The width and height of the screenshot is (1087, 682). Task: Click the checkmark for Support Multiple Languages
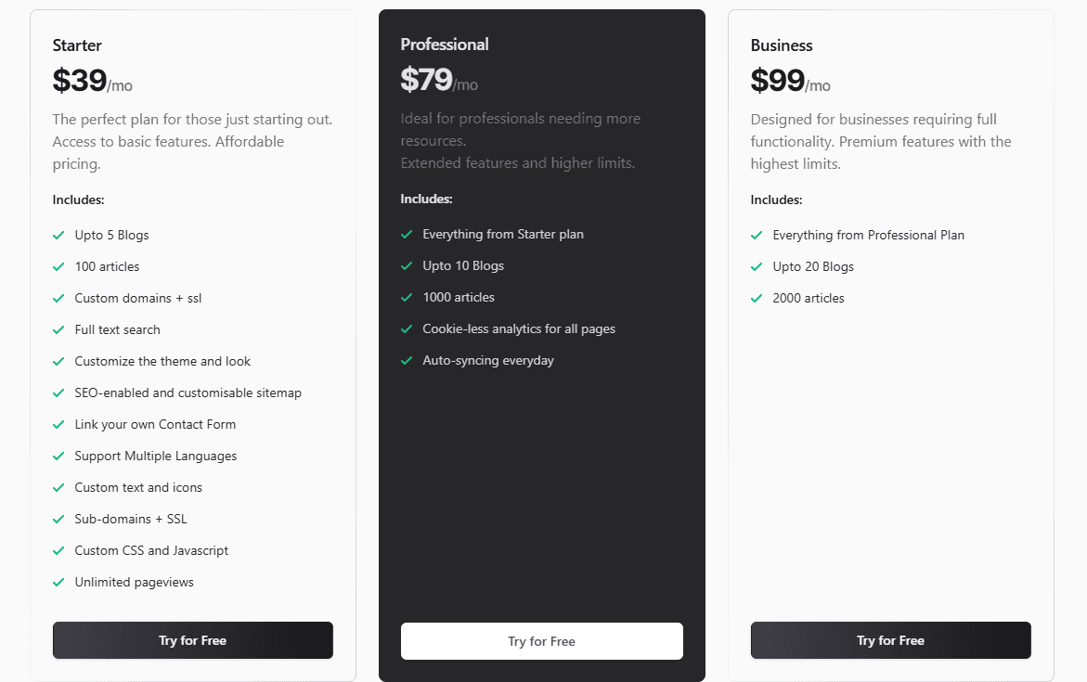(58, 456)
